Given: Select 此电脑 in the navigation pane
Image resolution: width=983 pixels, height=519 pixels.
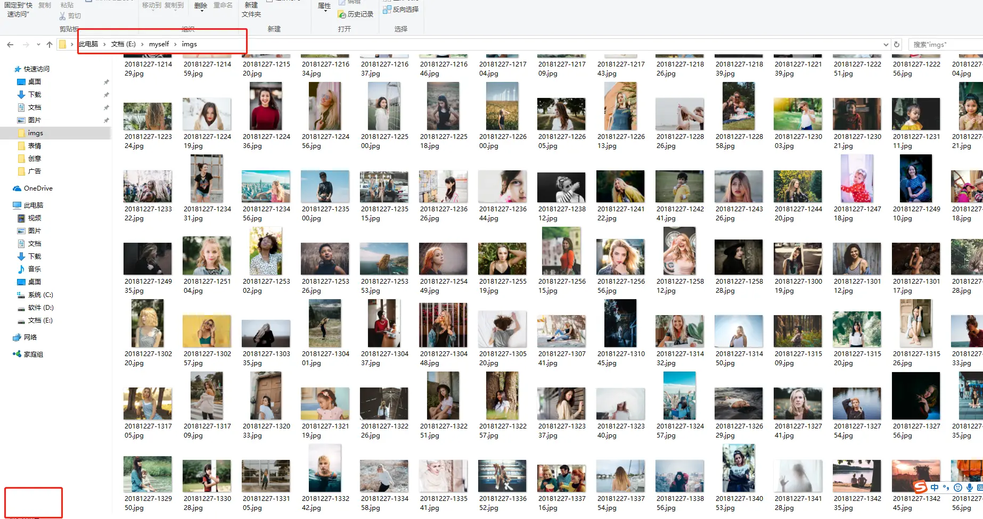Looking at the screenshot, I should coord(28,205).
